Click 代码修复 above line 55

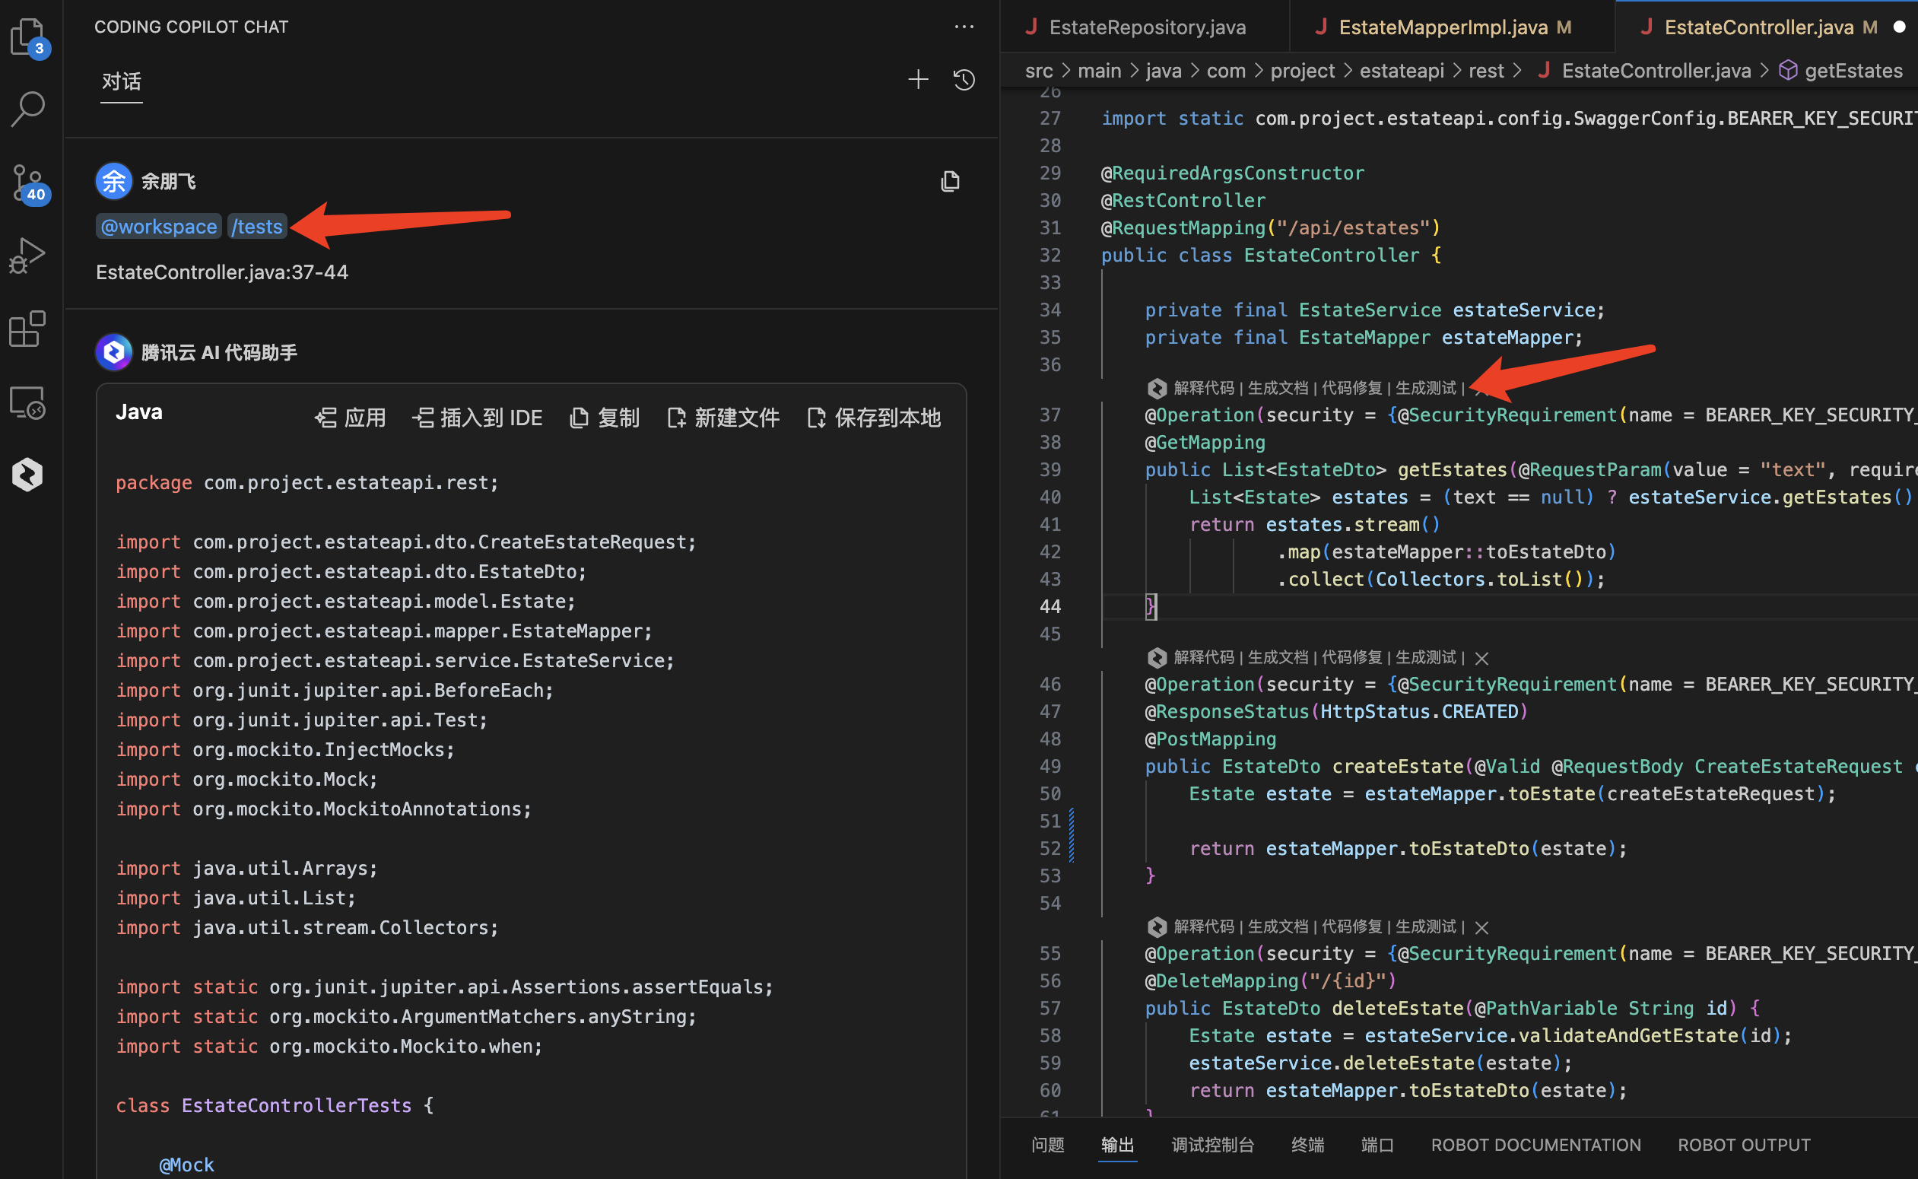click(1351, 926)
